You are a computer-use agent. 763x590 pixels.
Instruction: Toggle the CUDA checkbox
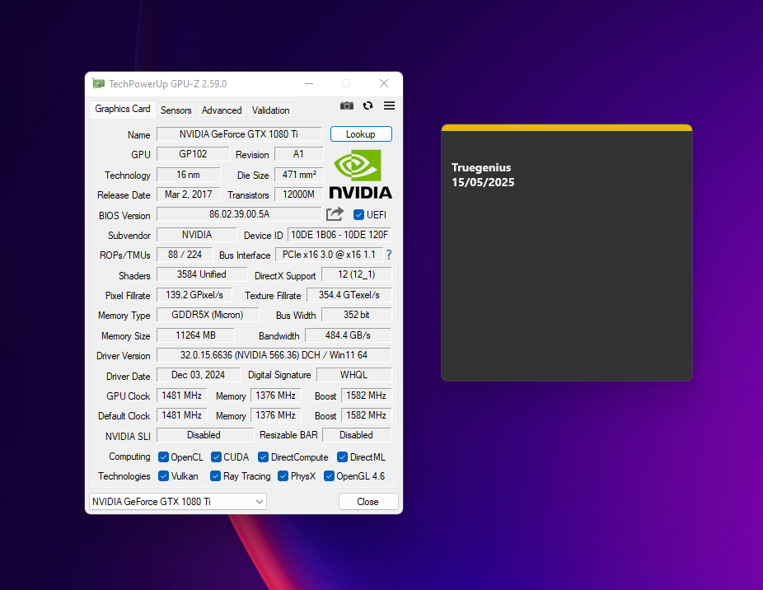coord(216,457)
